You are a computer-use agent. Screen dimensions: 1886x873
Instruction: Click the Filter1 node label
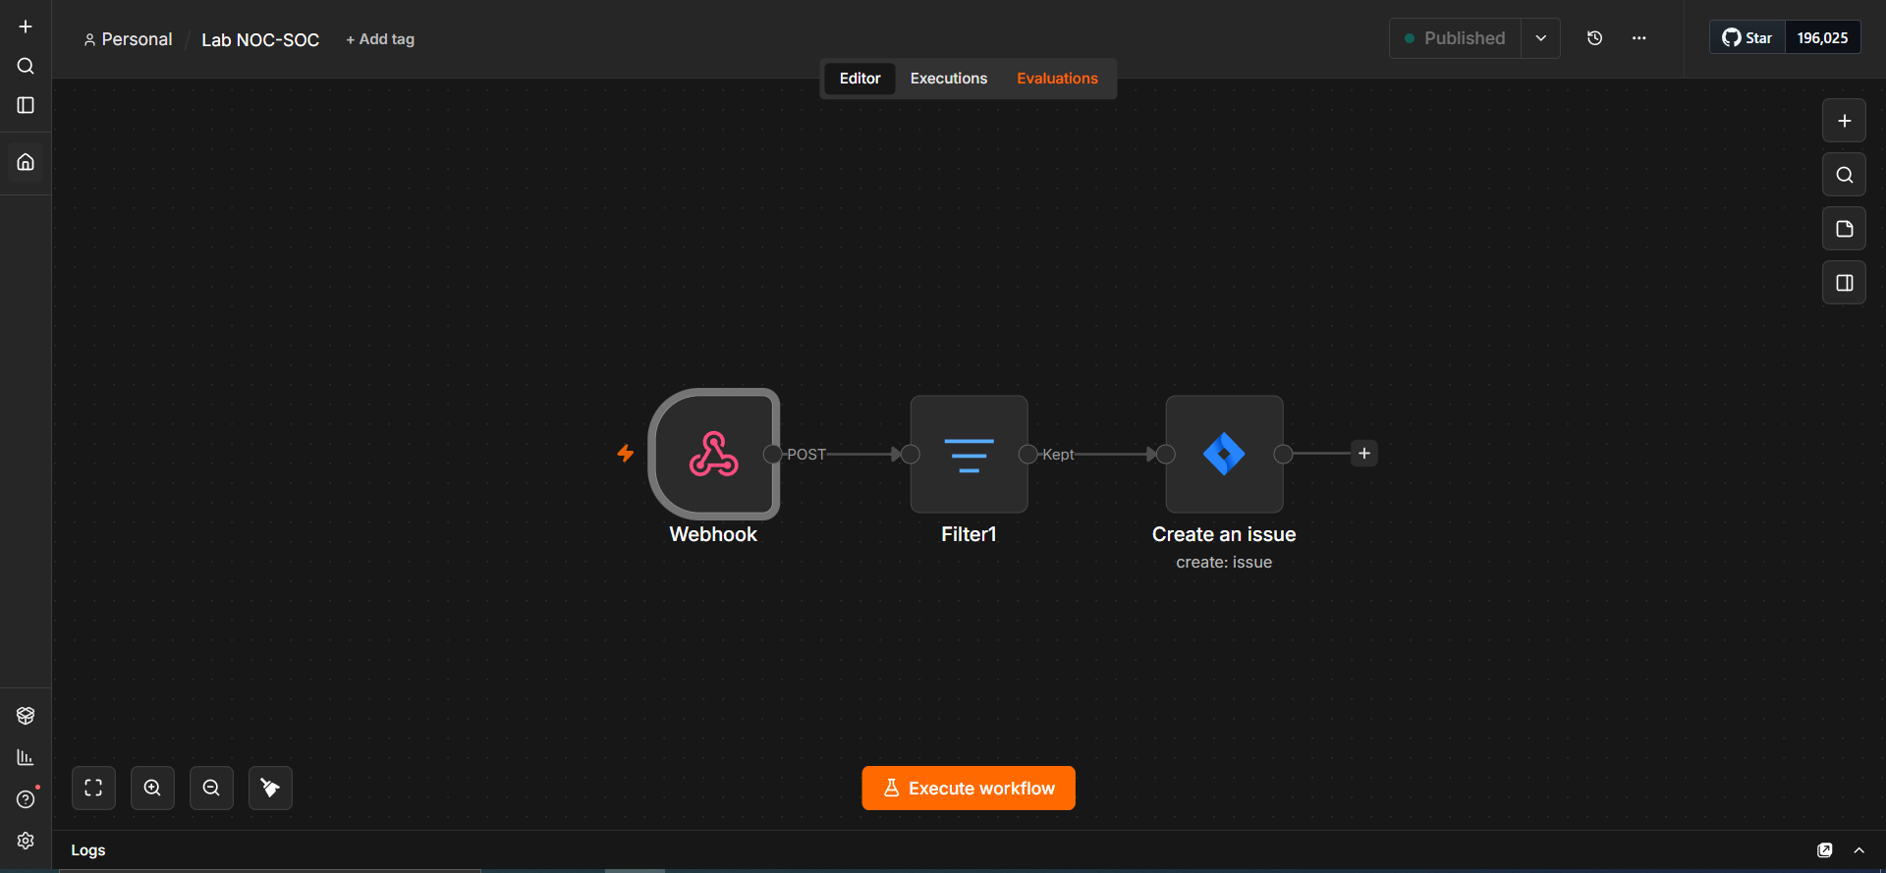(969, 534)
